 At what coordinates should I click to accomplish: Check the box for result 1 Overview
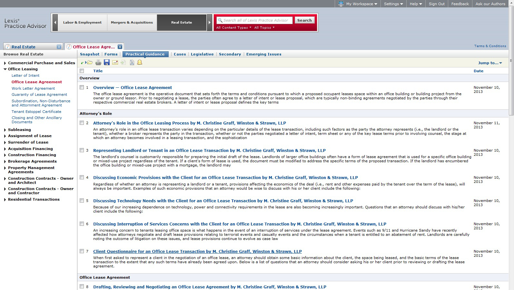pos(82,87)
